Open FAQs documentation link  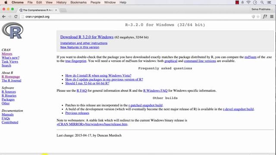(6, 118)
